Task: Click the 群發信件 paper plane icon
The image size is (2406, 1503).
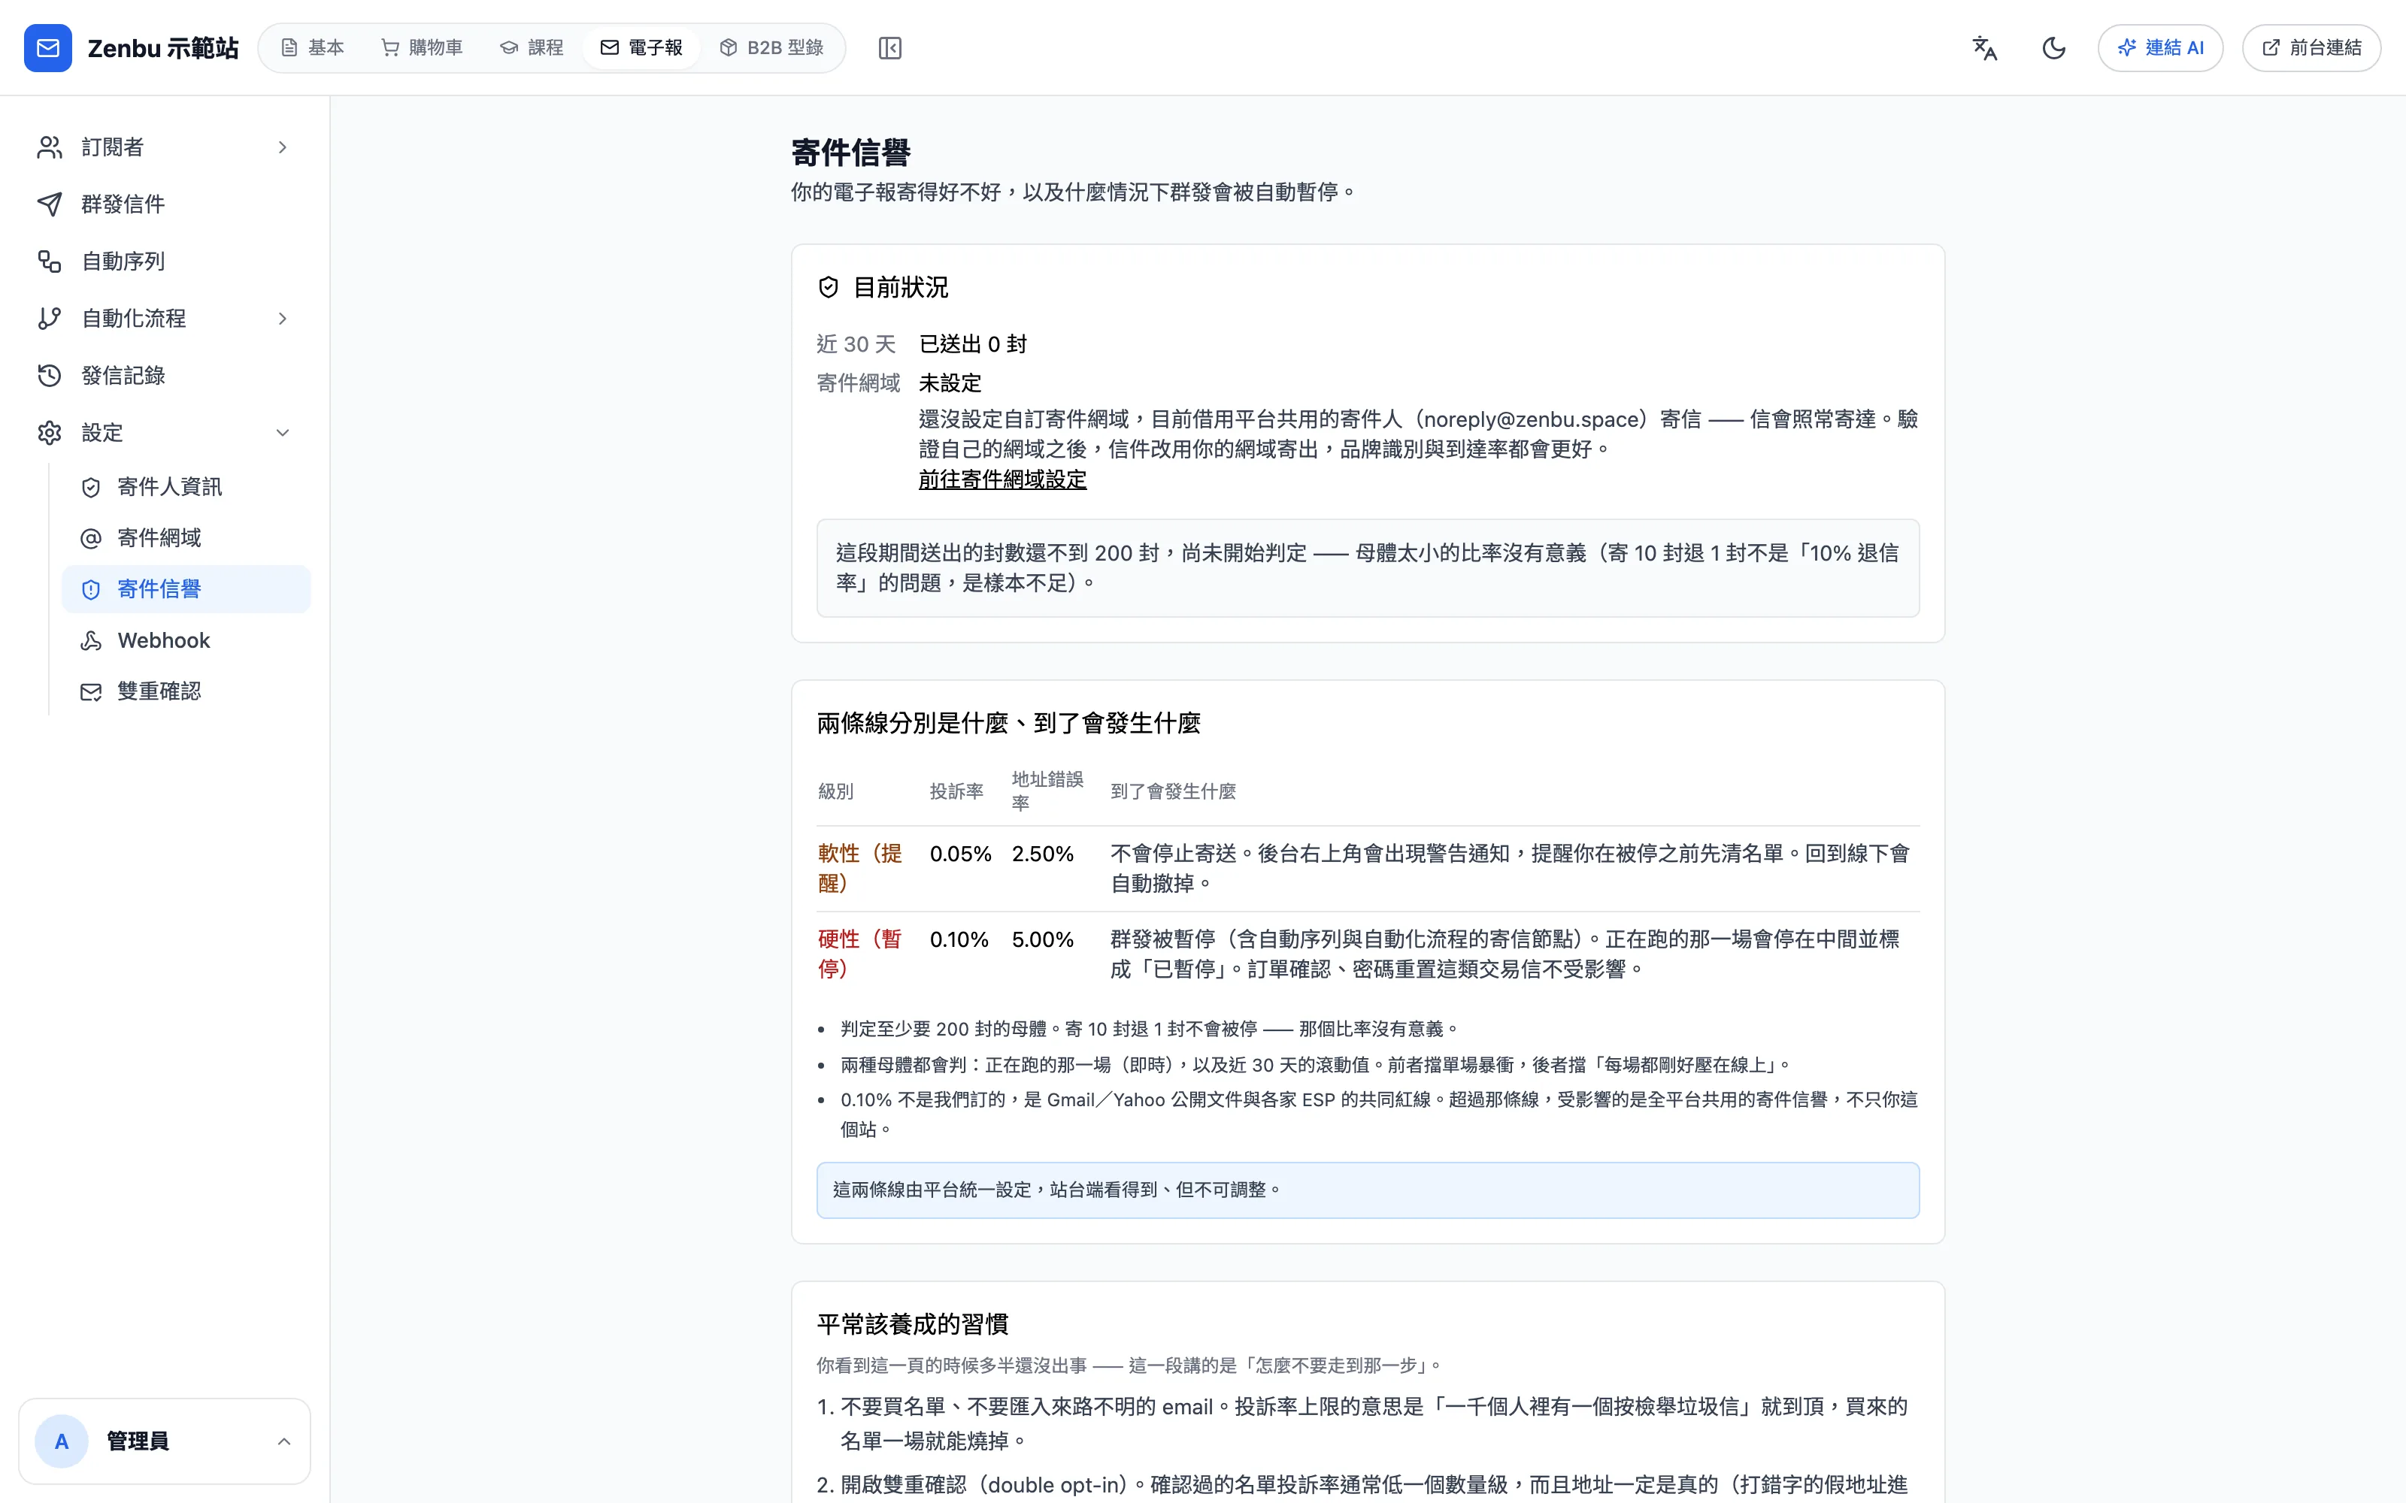Action: click(50, 204)
